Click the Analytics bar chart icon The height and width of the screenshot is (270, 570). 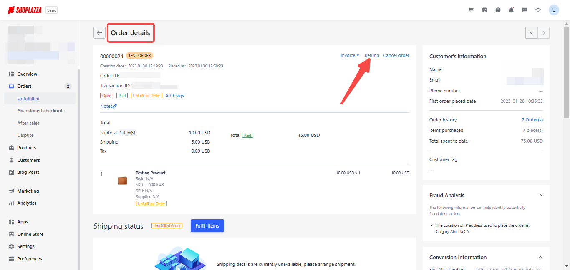(x=12, y=203)
